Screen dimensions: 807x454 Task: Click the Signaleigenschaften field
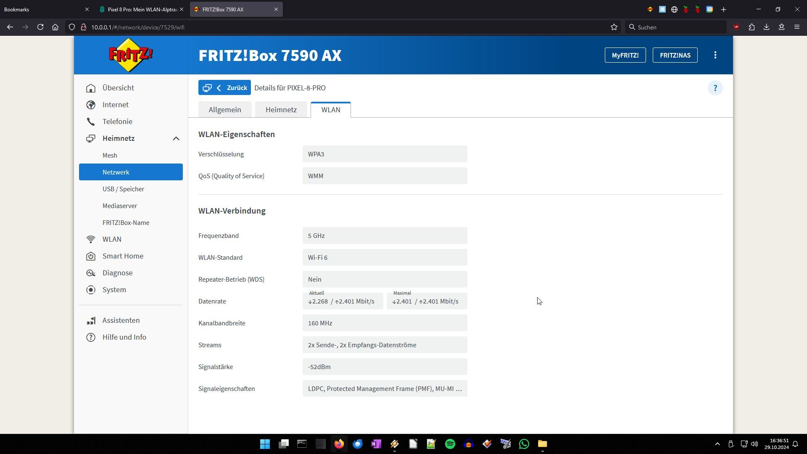click(385, 388)
